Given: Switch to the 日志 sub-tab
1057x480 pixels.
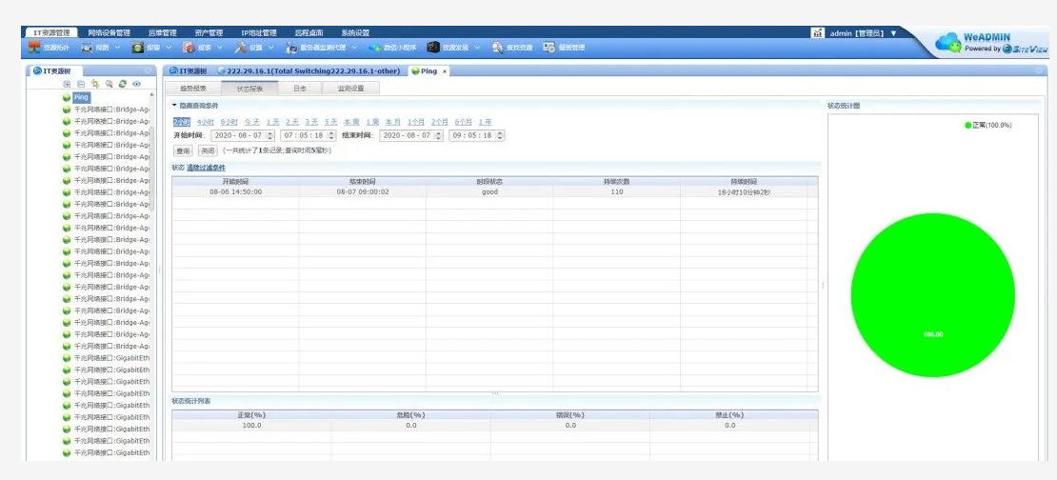Looking at the screenshot, I should click(300, 89).
